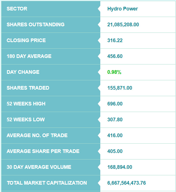This screenshot has height=192, width=176.
Task: Select the green 0.98% day change
Action: tap(114, 72)
